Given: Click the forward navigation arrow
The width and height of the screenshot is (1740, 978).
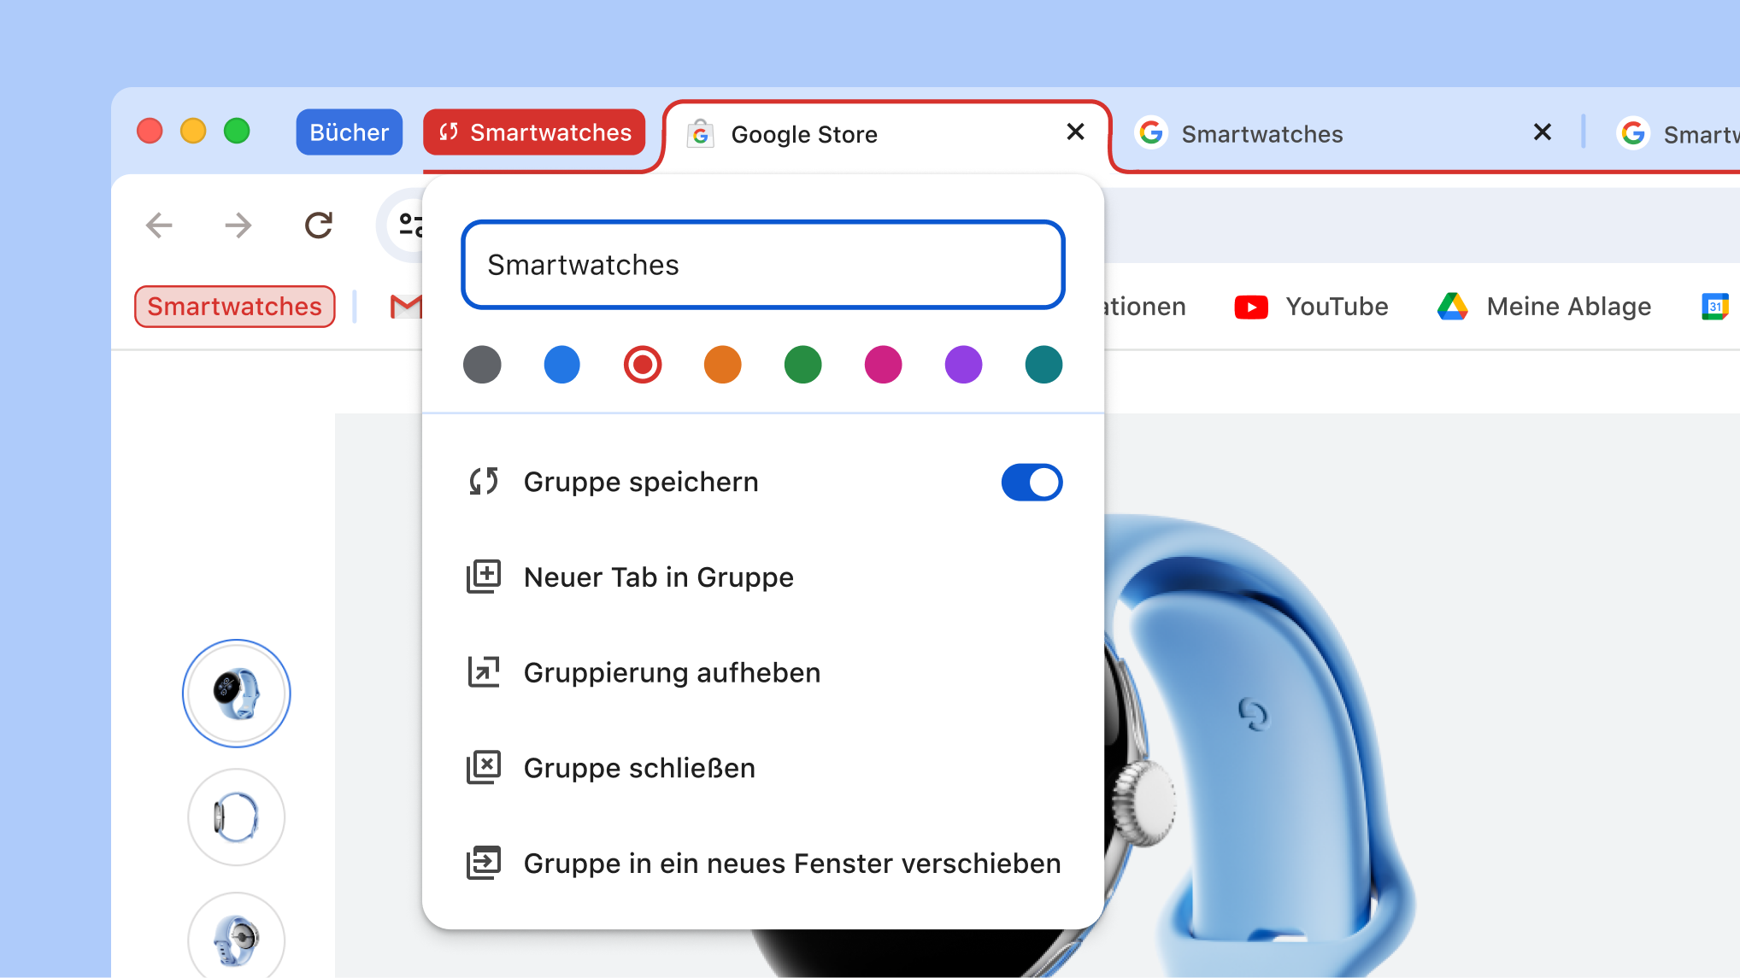Looking at the screenshot, I should (x=238, y=225).
